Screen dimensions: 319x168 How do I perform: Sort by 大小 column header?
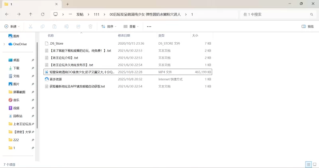[195, 36]
